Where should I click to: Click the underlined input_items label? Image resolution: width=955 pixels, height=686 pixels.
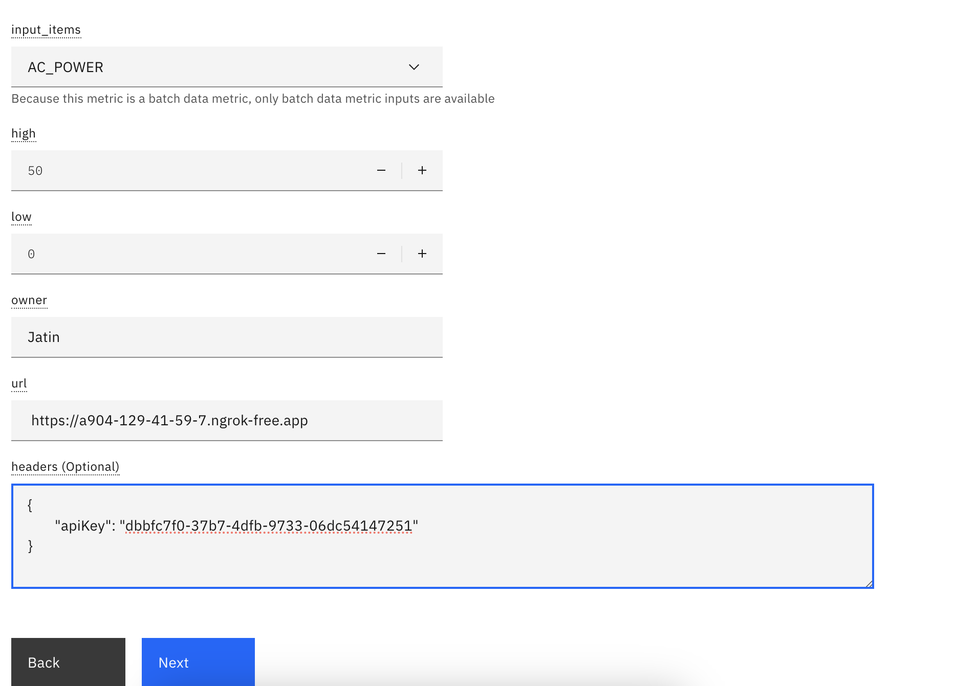click(47, 29)
